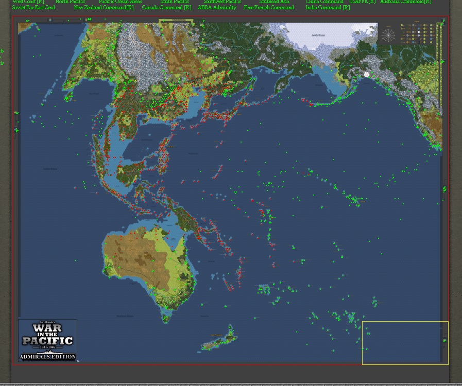
Task: Choose Soviet Far East Cmd
Action: click(x=33, y=7)
